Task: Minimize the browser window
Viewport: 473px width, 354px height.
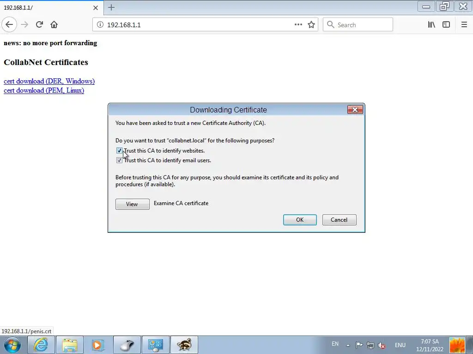Action: pyautogui.click(x=426, y=6)
